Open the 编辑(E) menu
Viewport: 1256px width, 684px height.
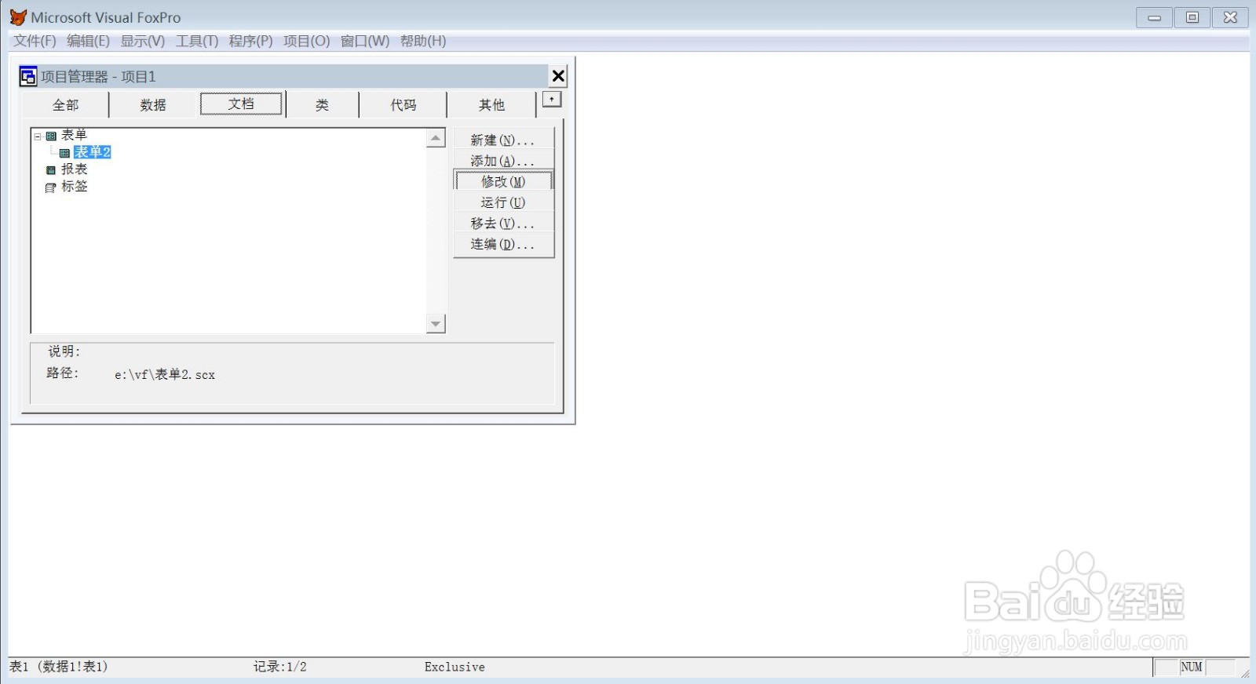click(x=88, y=41)
